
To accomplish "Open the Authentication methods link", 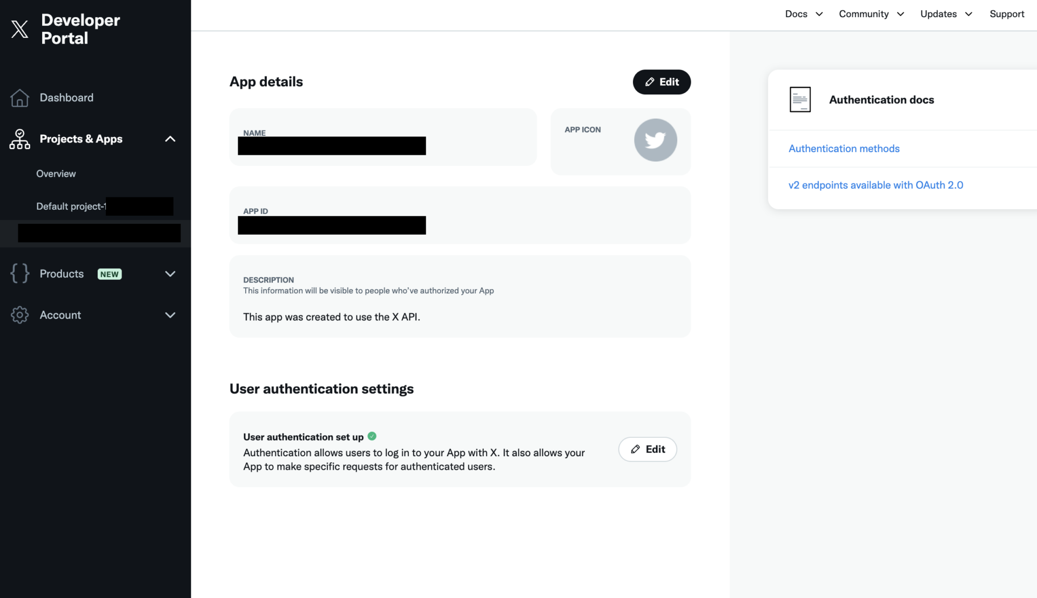I will (844, 149).
